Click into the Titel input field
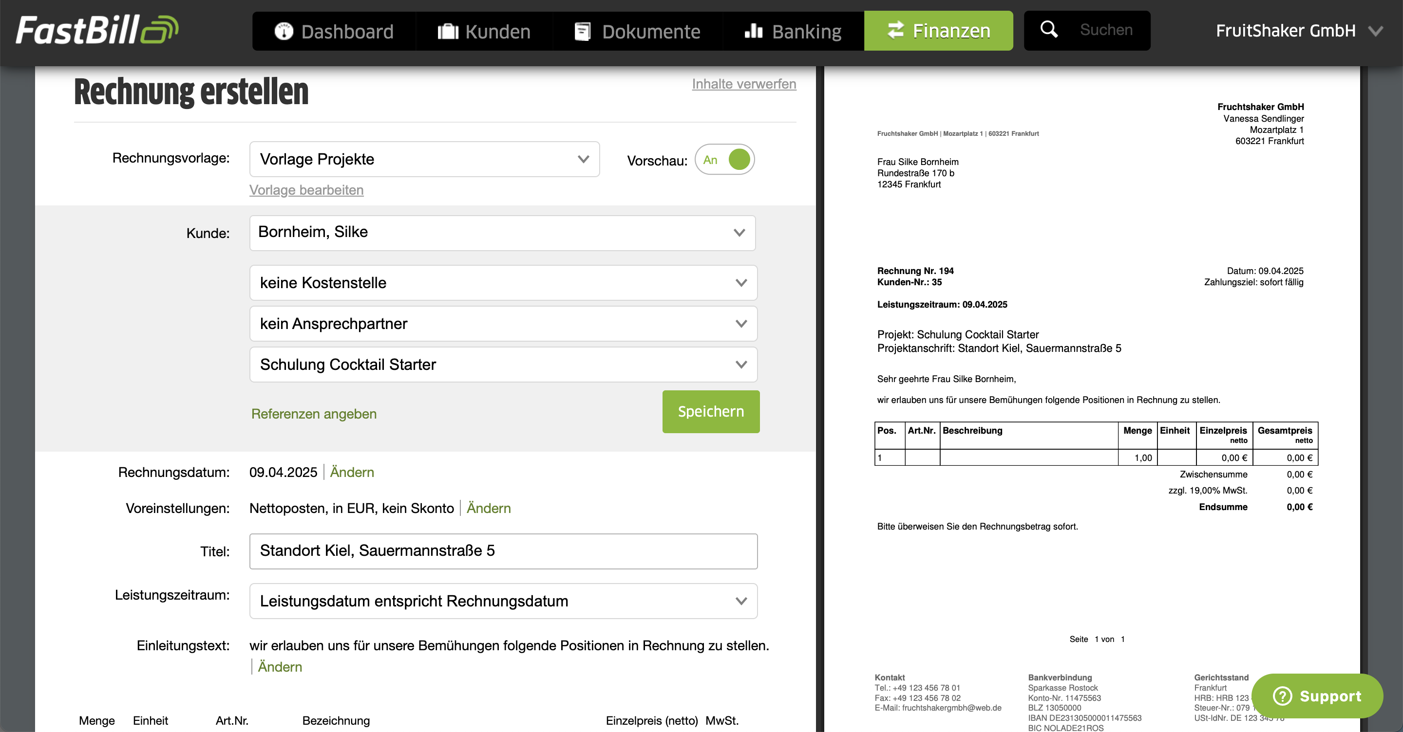Screen dimensions: 1403x732 tap(503, 551)
